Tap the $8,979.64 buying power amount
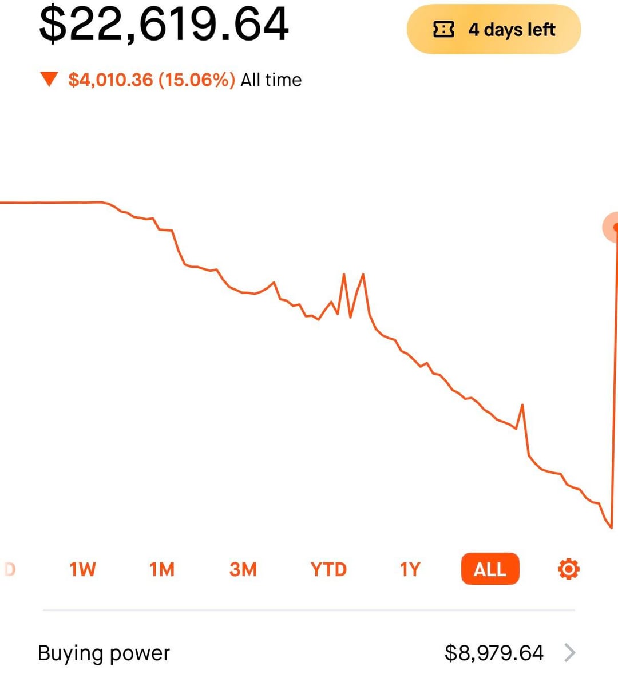Viewport: 618px width, 694px height. pyautogui.click(x=494, y=653)
